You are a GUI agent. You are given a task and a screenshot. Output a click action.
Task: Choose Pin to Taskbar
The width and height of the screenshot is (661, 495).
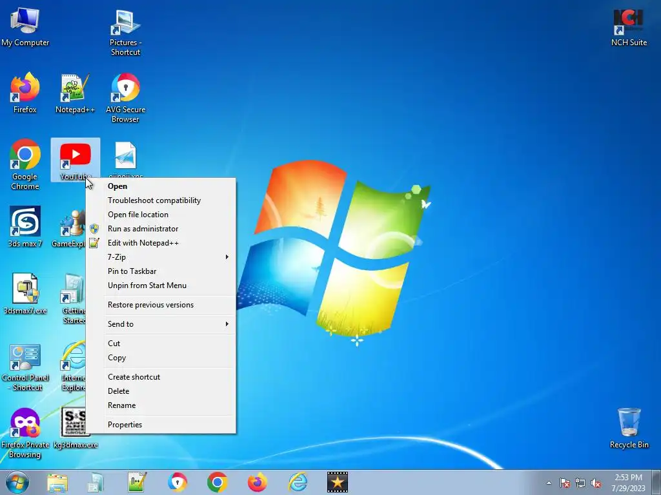tap(161, 271)
